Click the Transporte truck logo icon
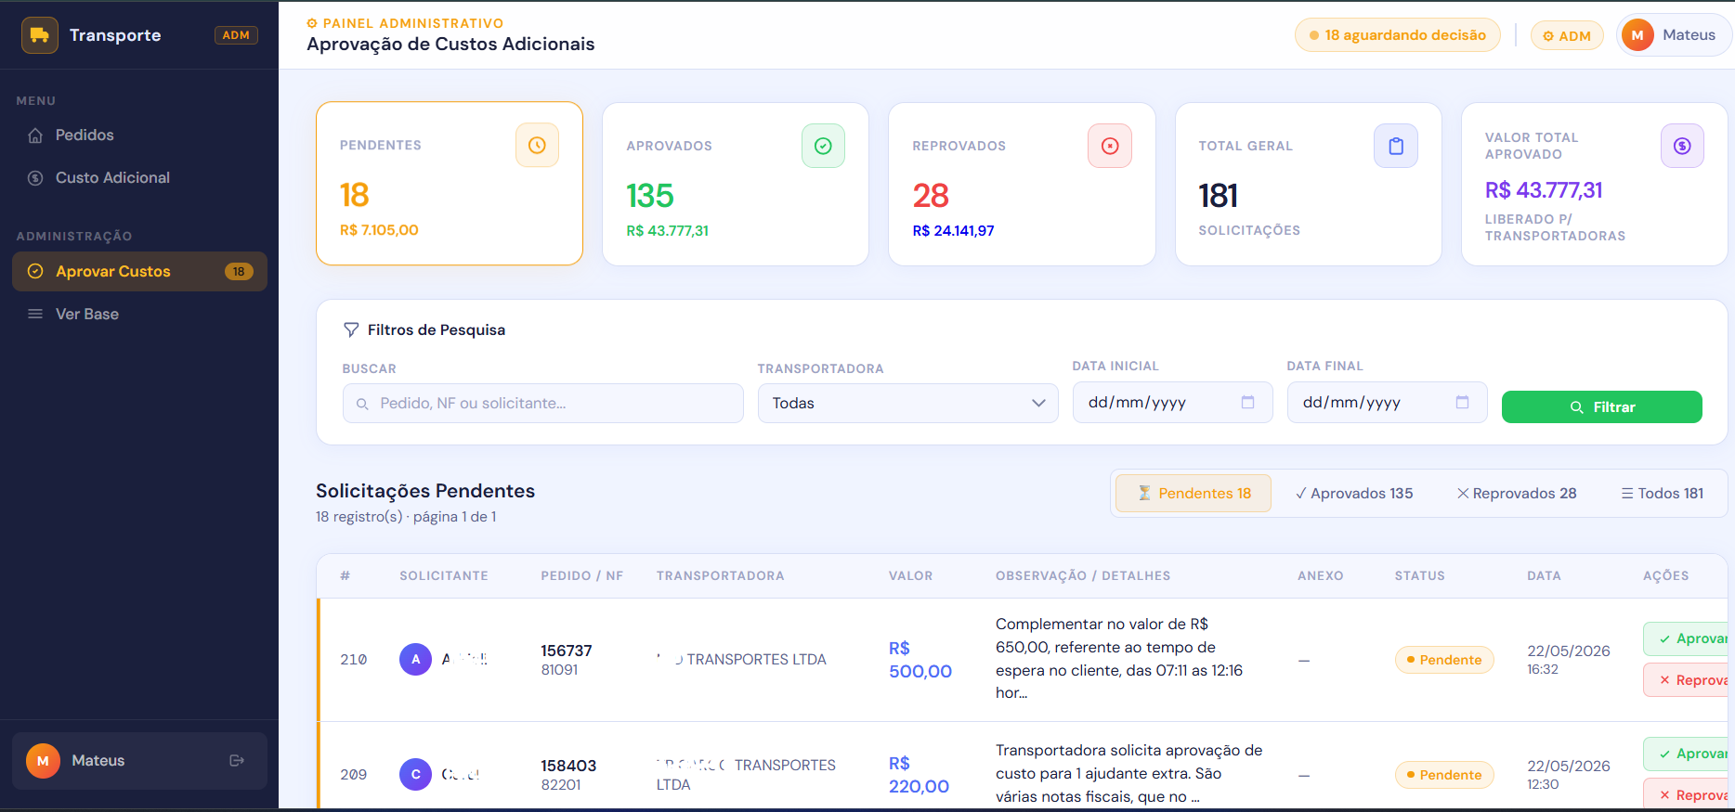 coord(39,35)
